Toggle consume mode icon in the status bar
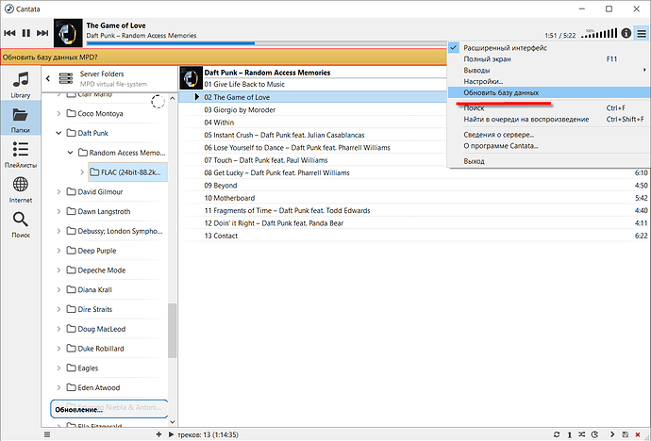The image size is (651, 441). 594,434
